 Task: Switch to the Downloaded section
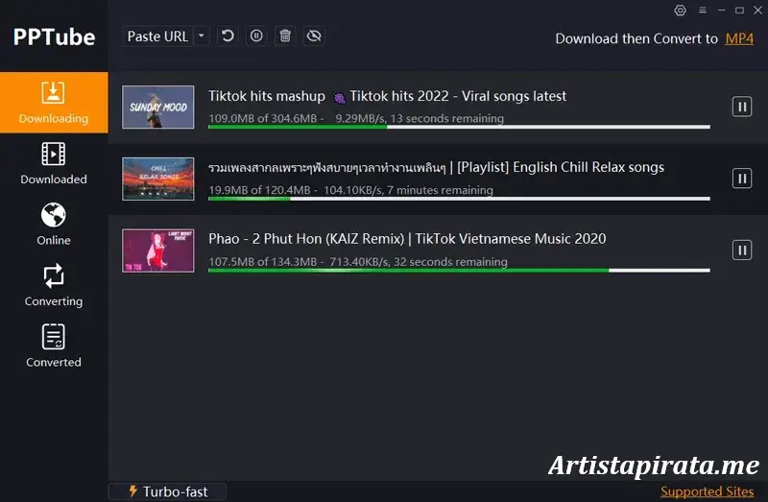tap(54, 163)
